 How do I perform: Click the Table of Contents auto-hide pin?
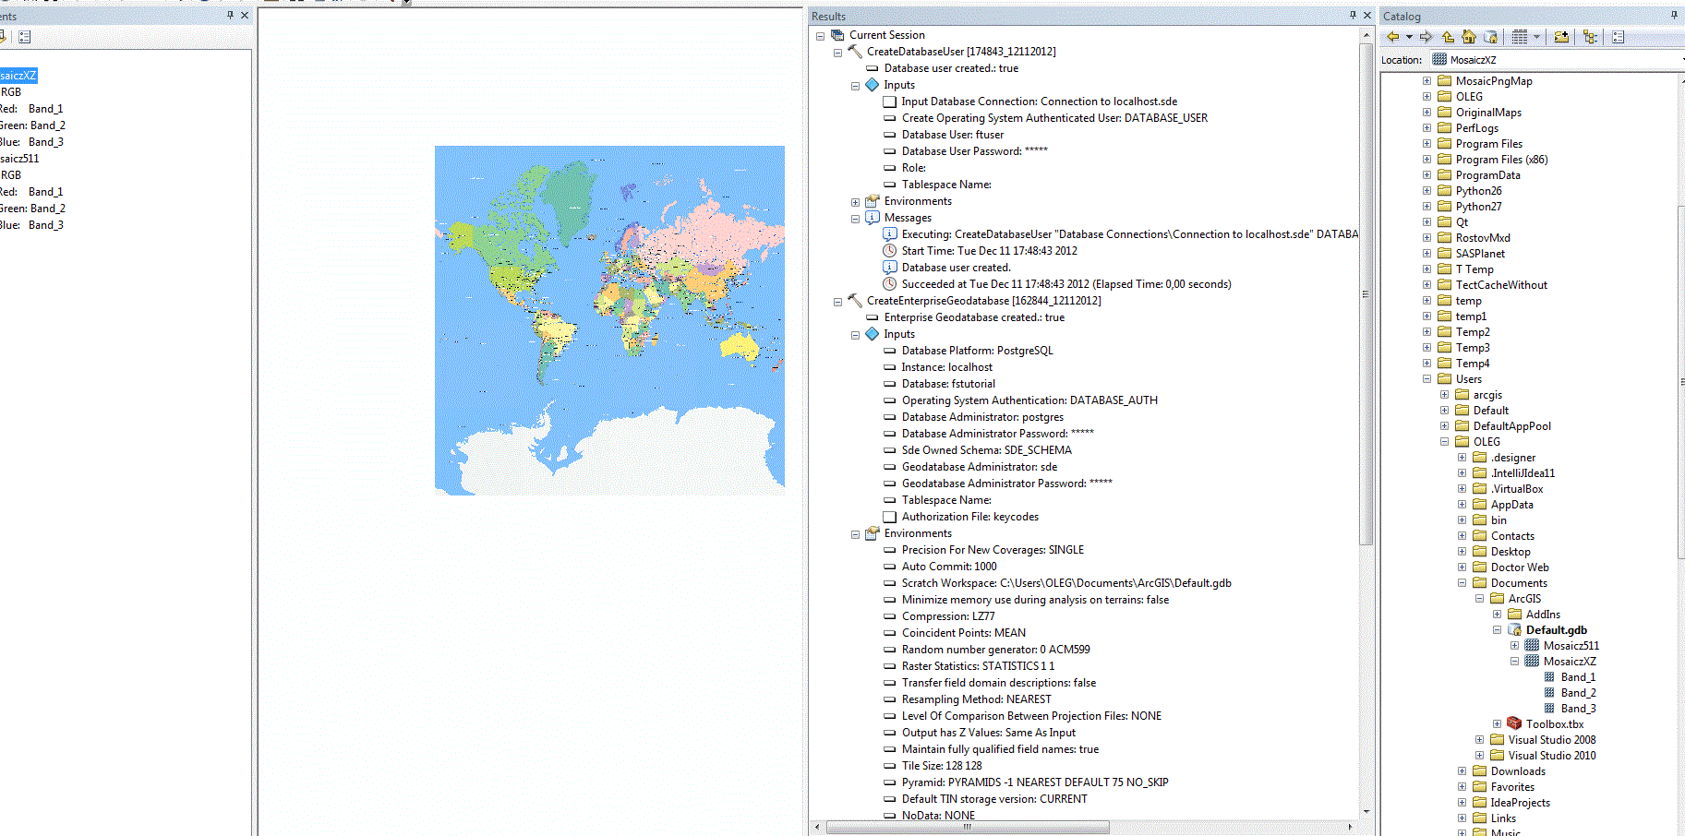pyautogui.click(x=230, y=15)
